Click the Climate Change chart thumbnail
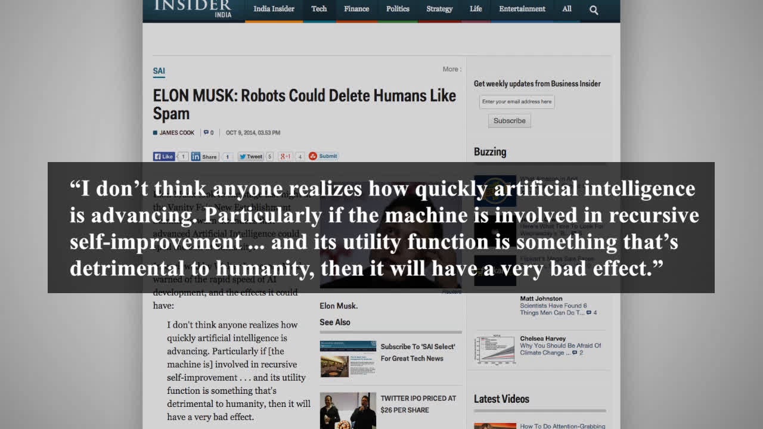 point(495,350)
